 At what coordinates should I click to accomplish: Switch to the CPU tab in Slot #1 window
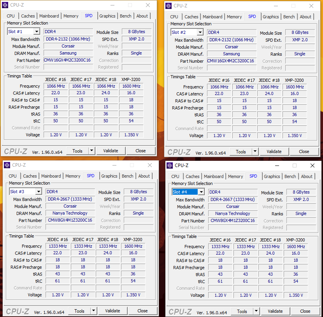point(11,16)
